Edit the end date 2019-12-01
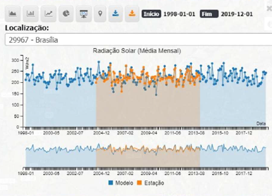The image size is (272, 196). 237,14
